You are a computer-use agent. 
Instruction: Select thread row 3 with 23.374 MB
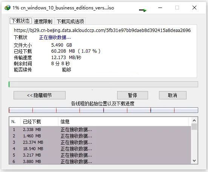[x=100, y=142]
